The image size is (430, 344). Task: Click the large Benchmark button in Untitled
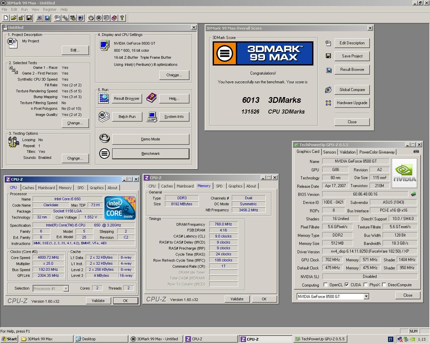[x=150, y=154]
